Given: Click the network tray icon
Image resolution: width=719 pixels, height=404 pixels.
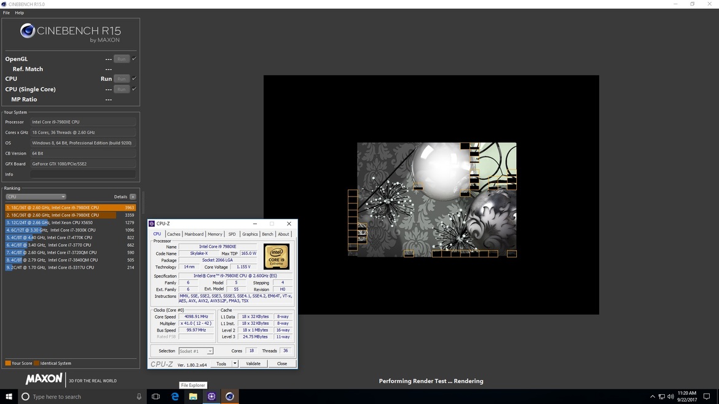Looking at the screenshot, I should click(x=662, y=397).
